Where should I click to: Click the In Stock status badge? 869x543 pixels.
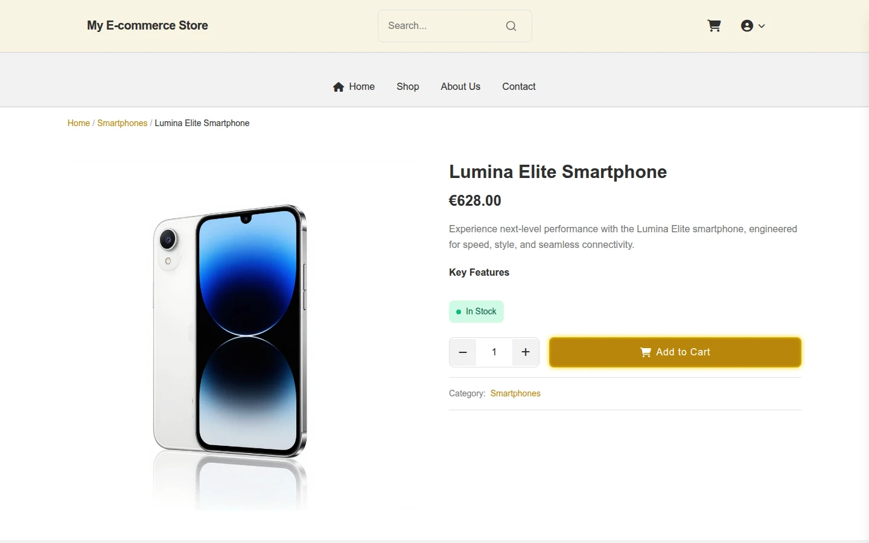tap(476, 311)
